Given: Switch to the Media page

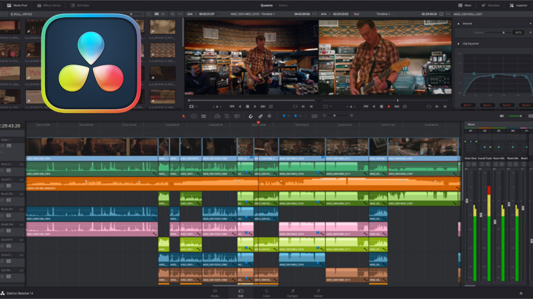Looking at the screenshot, I should coord(215,293).
